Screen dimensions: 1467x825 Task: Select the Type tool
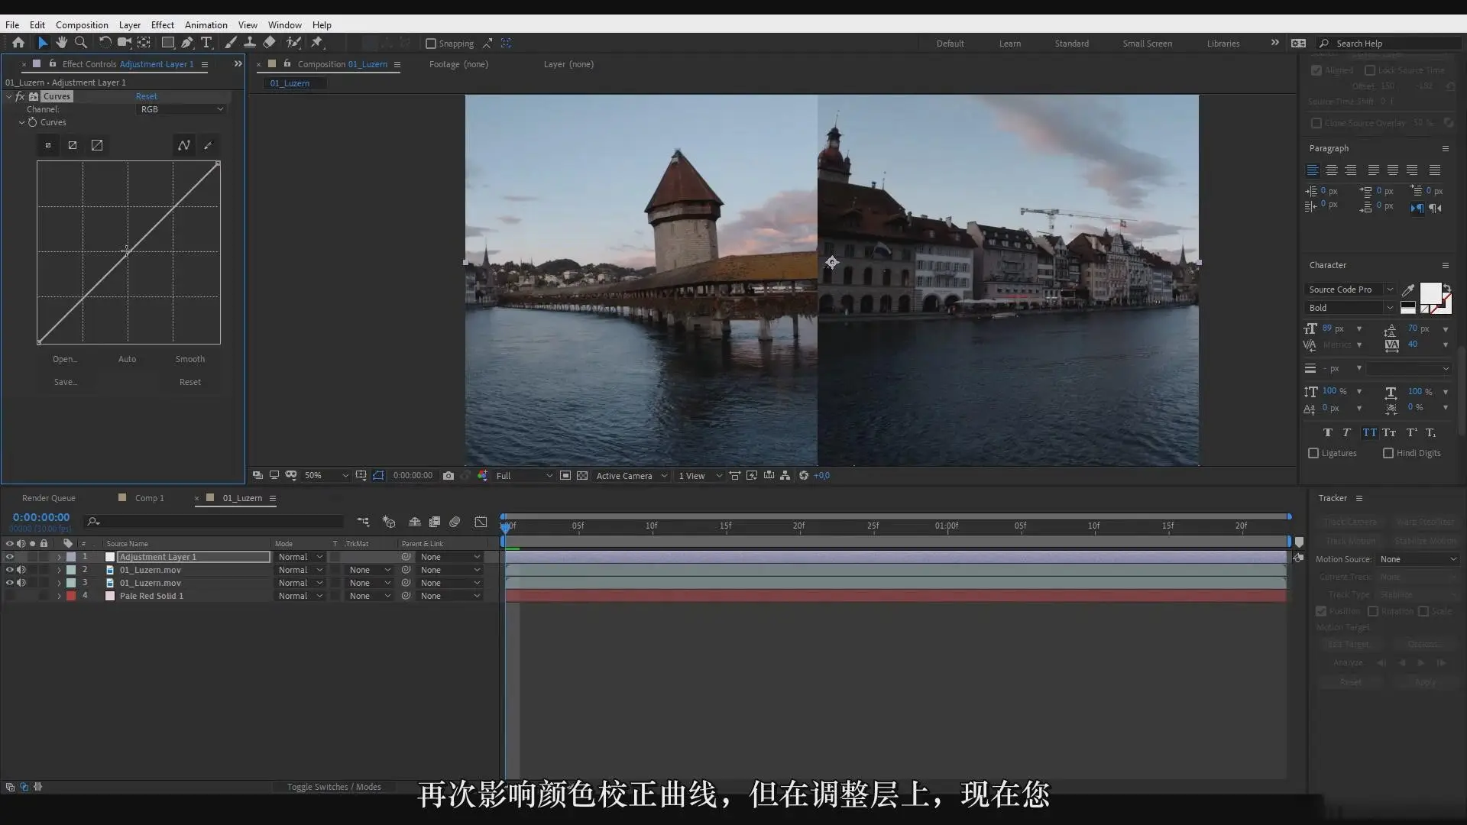tap(206, 43)
